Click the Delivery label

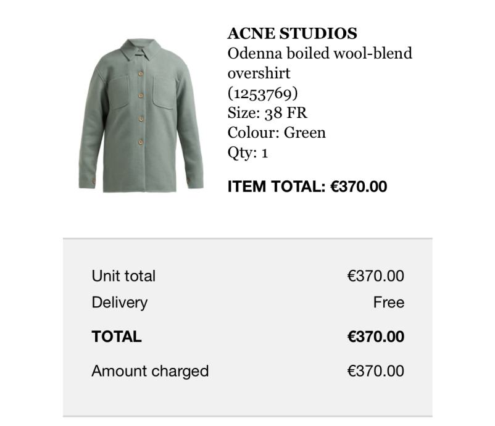point(119,303)
